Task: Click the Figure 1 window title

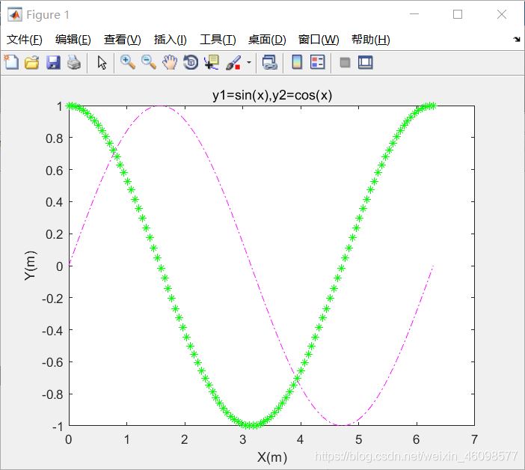Action: pos(48,15)
